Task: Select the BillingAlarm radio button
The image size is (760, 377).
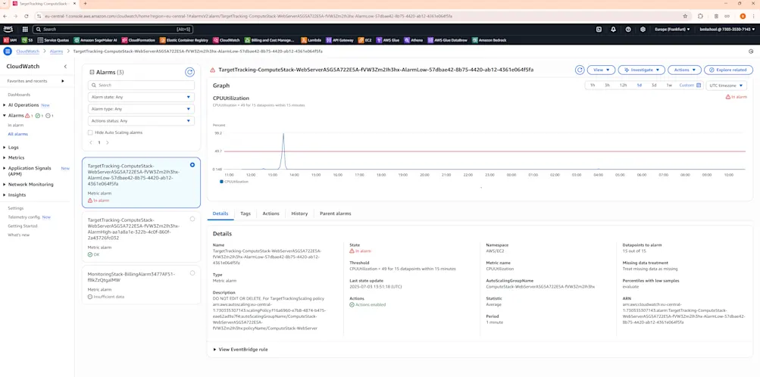Action: [x=192, y=273]
